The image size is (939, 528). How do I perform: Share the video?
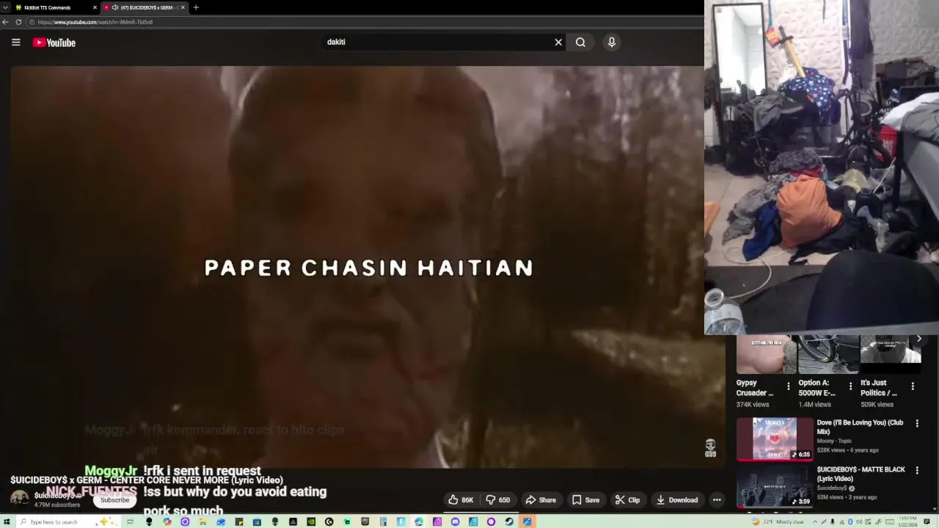[x=541, y=500]
